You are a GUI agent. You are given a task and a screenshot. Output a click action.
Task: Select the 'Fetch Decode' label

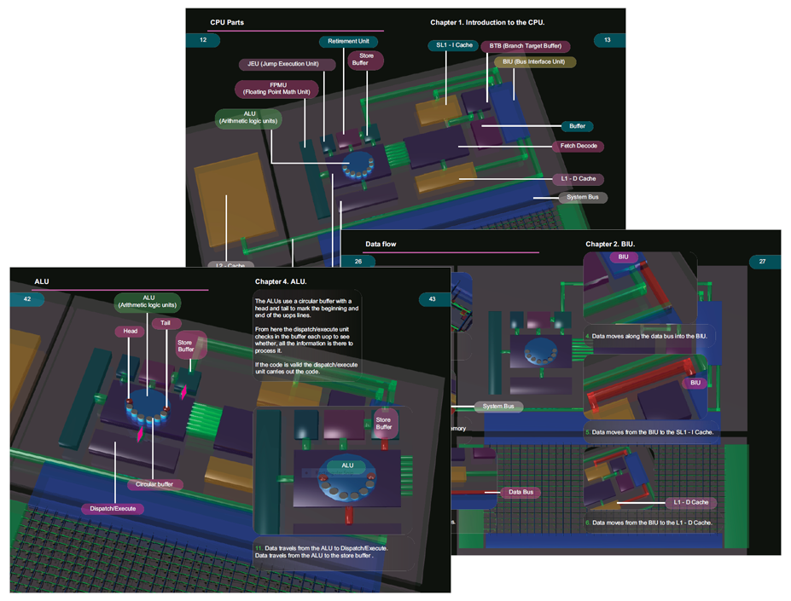[x=579, y=147]
